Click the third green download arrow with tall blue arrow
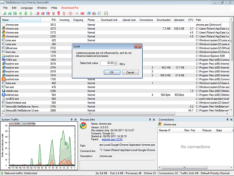234x176 pixels. pyautogui.click(x=15, y=13)
